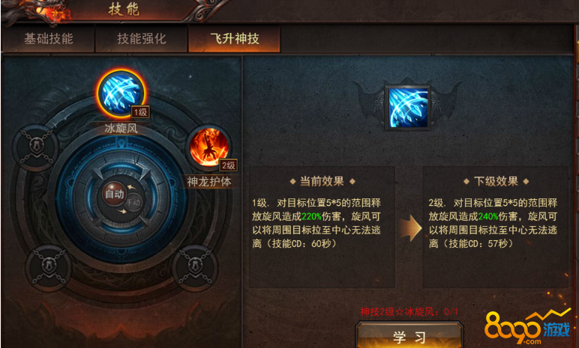Open the 基础技能 tab
Viewport: 579px width, 348px height.
(x=48, y=38)
